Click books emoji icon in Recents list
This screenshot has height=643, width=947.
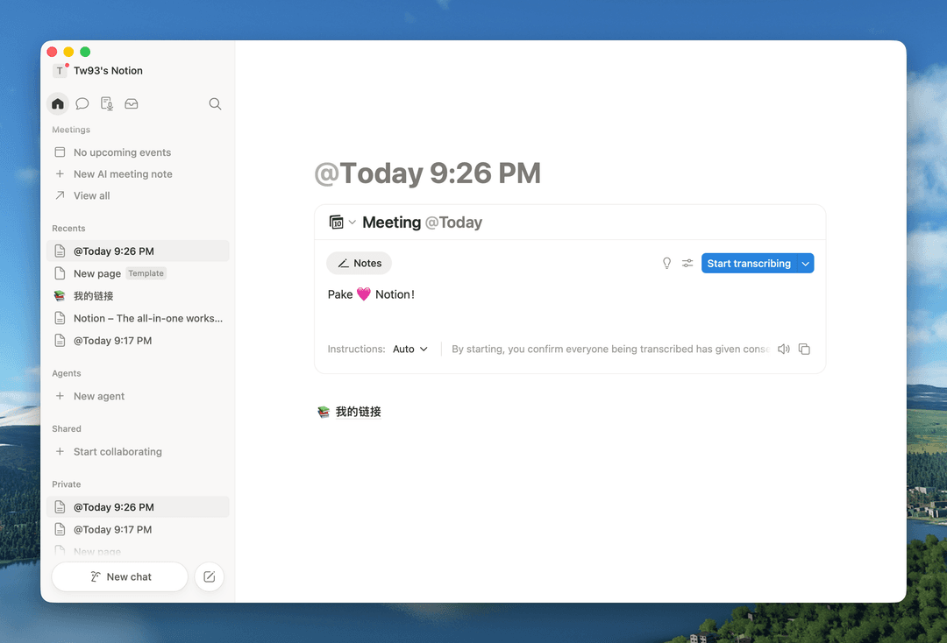click(x=60, y=295)
